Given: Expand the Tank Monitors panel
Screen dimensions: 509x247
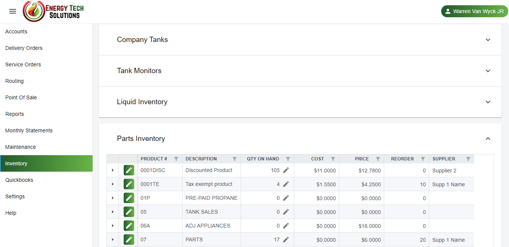Looking at the screenshot, I should [x=488, y=71].
